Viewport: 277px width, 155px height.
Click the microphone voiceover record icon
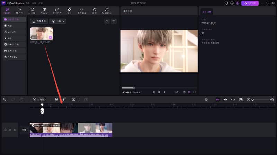(206, 100)
